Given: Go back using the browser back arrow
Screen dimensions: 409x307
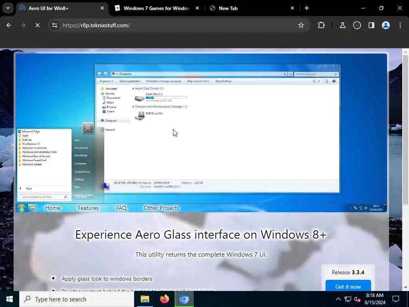Looking at the screenshot, I should pos(9,25).
